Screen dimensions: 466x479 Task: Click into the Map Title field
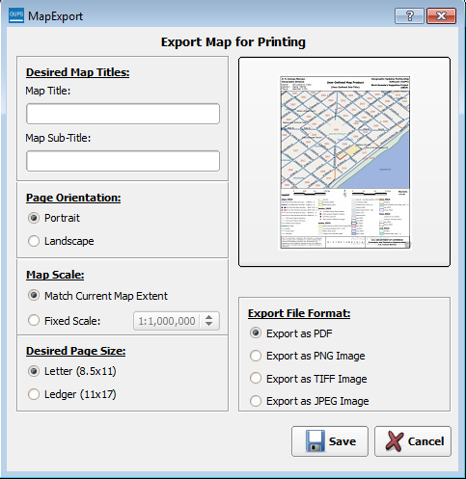(123, 114)
